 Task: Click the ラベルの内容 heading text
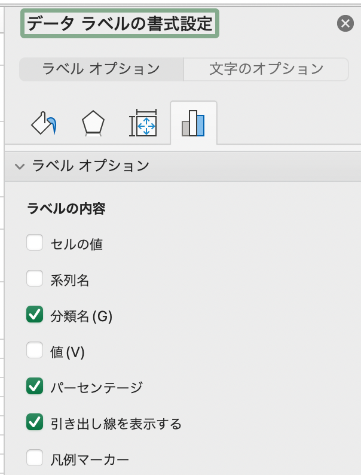click(66, 209)
